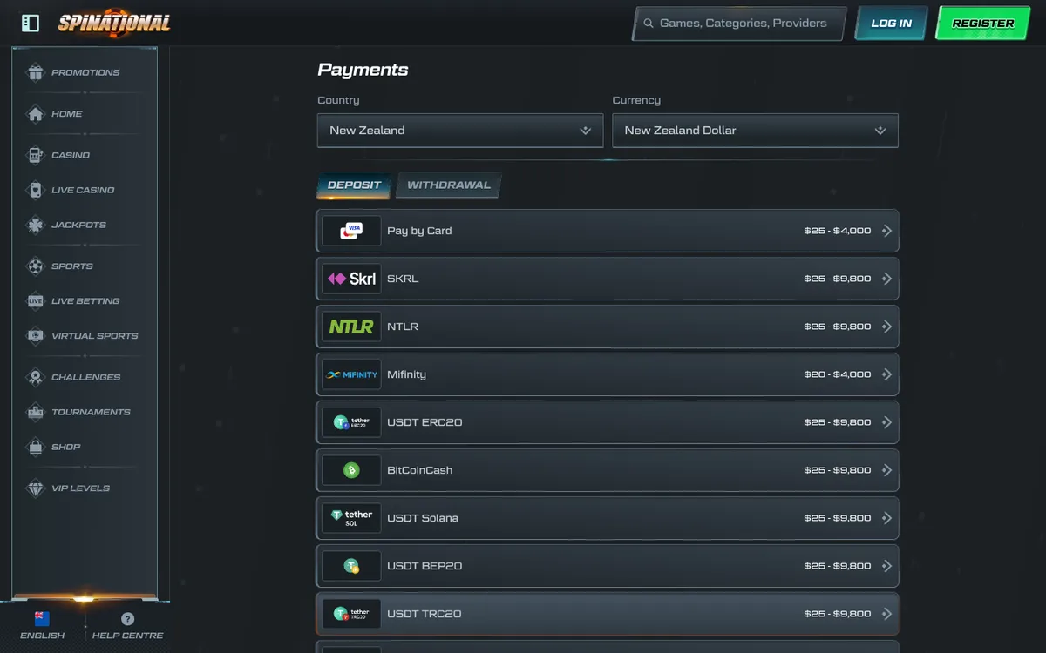The width and height of the screenshot is (1046, 653).
Task: Click the NTLR logo thumbnail
Action: pos(351,326)
